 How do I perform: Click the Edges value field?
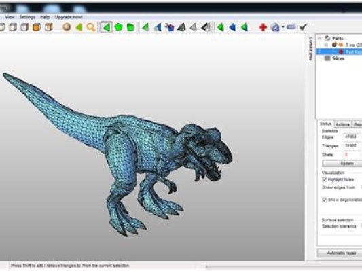[x=352, y=137]
